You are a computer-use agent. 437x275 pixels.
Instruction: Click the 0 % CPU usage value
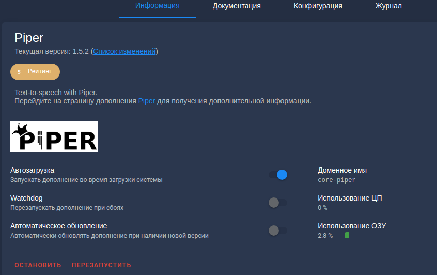click(x=322, y=208)
